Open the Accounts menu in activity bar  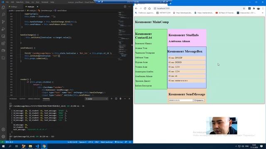coord(3,130)
